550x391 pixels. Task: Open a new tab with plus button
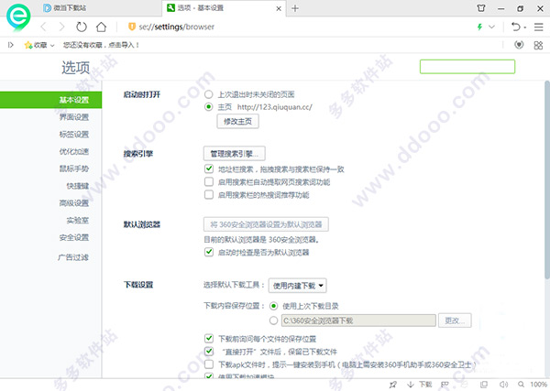pyautogui.click(x=295, y=8)
